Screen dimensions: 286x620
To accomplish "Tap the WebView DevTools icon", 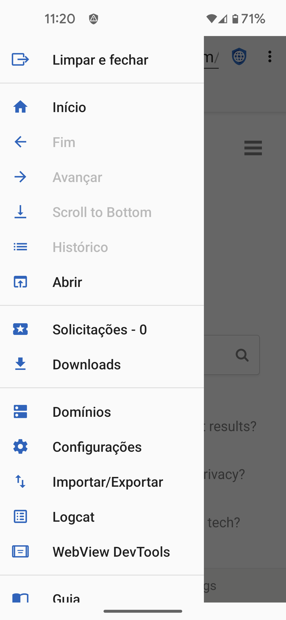I will (x=20, y=551).
